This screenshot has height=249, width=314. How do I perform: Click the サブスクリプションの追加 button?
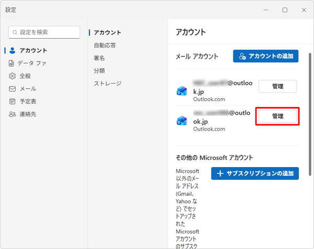click(x=255, y=173)
